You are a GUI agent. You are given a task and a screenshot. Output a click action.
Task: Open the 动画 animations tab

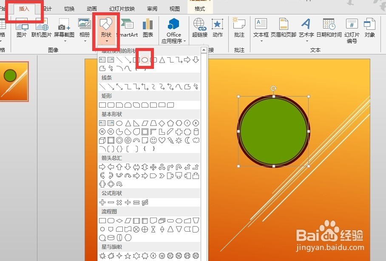point(92,9)
